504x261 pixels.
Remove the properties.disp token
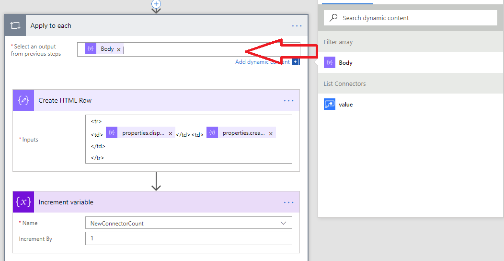click(x=171, y=134)
